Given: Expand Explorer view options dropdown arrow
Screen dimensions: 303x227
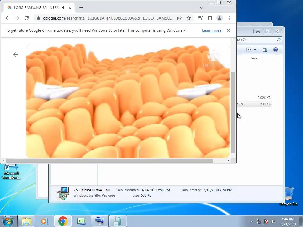Looking at the screenshot, I should pyautogui.click(x=255, y=50).
